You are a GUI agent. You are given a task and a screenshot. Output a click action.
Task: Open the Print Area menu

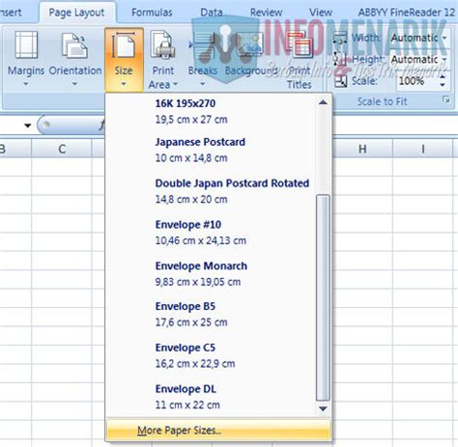click(163, 60)
